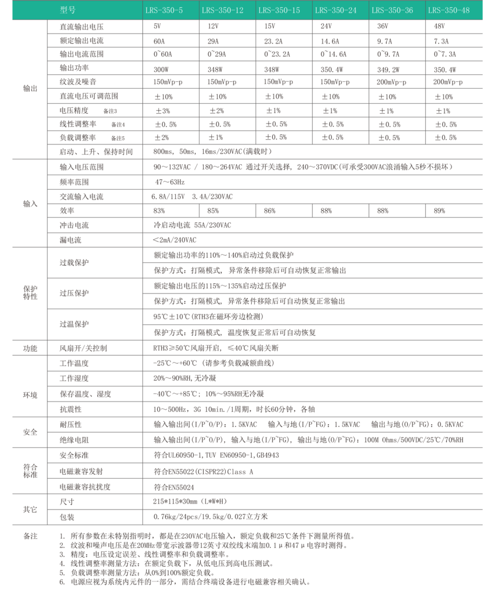
Task: Select the 额定输出电流 row label
Action: point(81,41)
